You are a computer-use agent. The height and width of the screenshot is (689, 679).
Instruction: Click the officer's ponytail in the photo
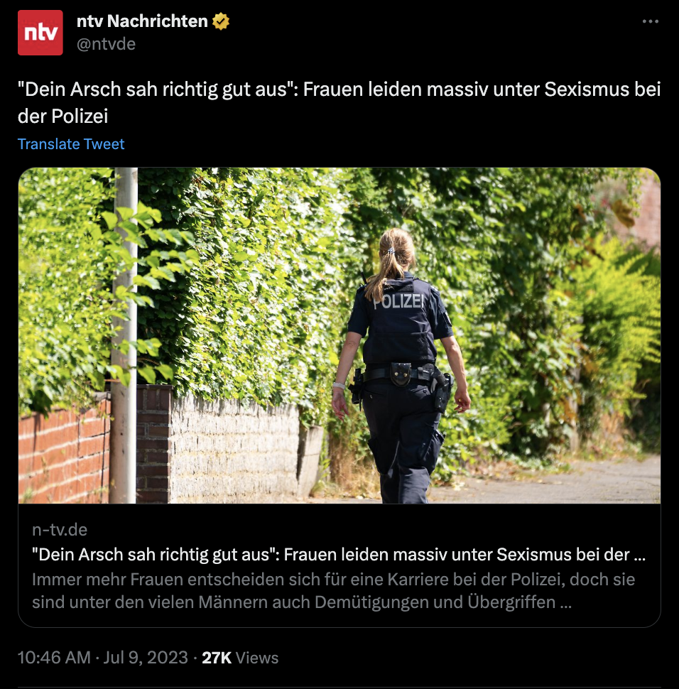388,263
